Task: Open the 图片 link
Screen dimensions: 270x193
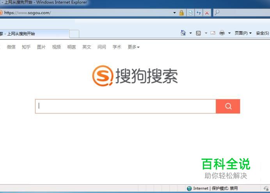Action: pyautogui.click(x=41, y=47)
